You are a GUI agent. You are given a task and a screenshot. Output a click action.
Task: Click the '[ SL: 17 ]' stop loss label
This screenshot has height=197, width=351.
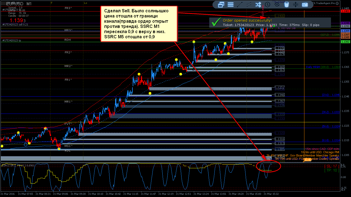pos(332,166)
